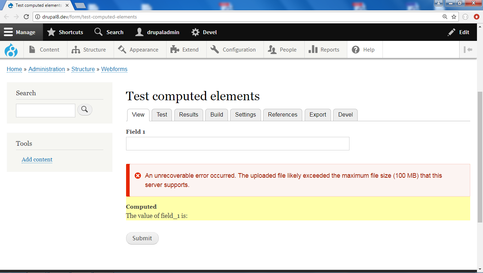Open Configuration via the wrench icon
The image size is (483, 273).
214,49
